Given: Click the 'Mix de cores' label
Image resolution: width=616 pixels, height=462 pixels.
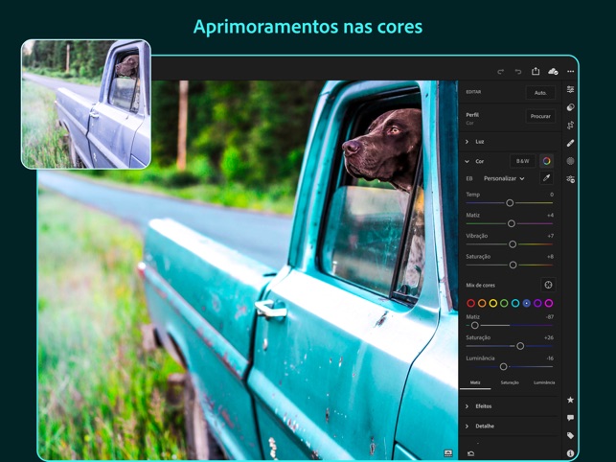Looking at the screenshot, I should click(x=480, y=285).
